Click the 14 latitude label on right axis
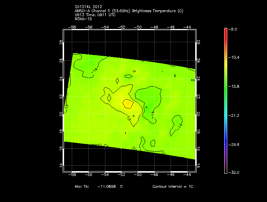 (198, 166)
